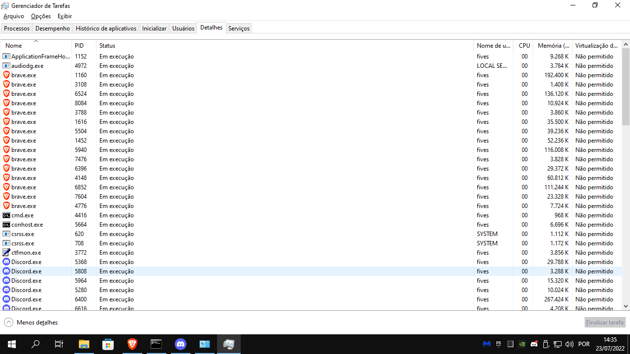Click the scroll up arrow of process list
The height and width of the screenshot is (354, 630).
click(x=626, y=44)
